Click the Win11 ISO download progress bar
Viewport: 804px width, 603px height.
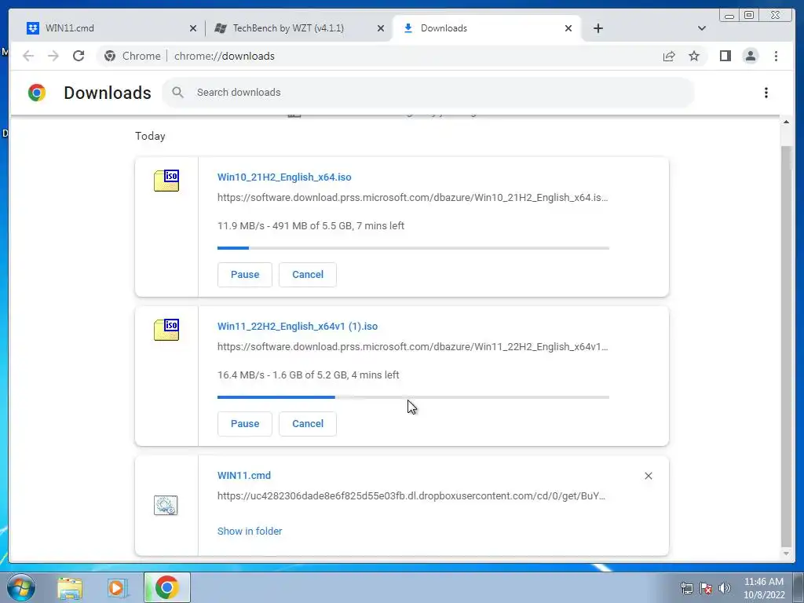coord(413,397)
